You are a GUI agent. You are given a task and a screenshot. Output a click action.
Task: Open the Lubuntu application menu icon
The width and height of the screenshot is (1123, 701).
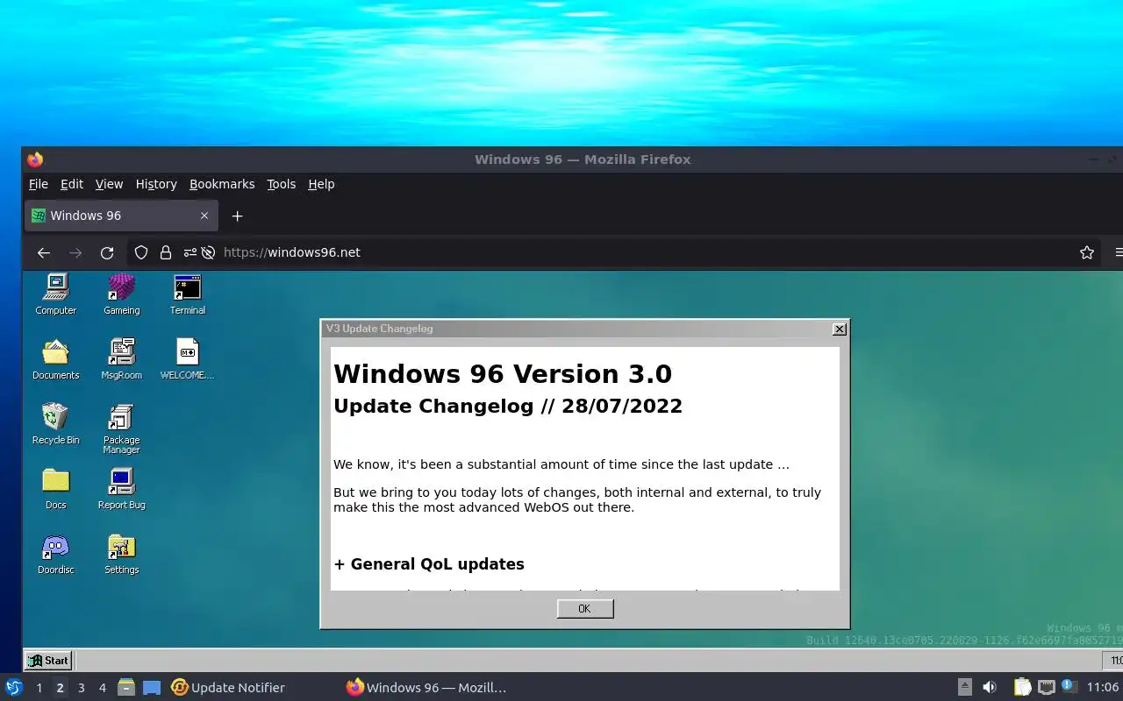tap(13, 687)
